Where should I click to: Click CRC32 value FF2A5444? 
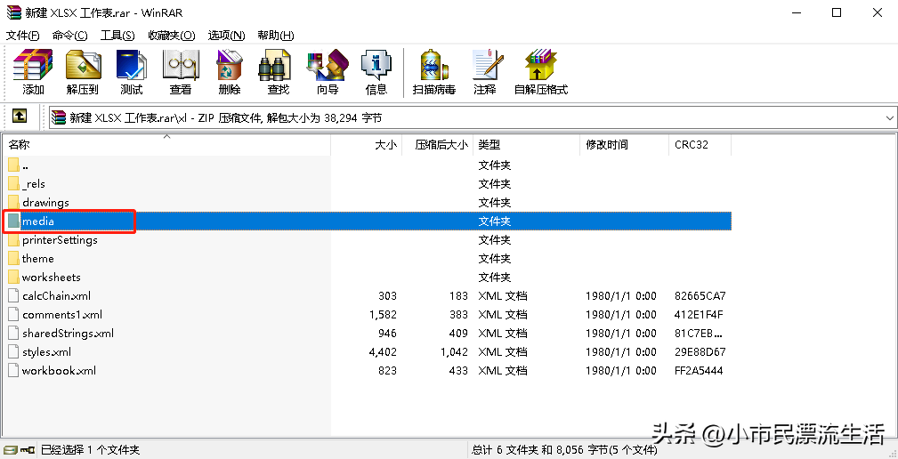click(x=699, y=371)
